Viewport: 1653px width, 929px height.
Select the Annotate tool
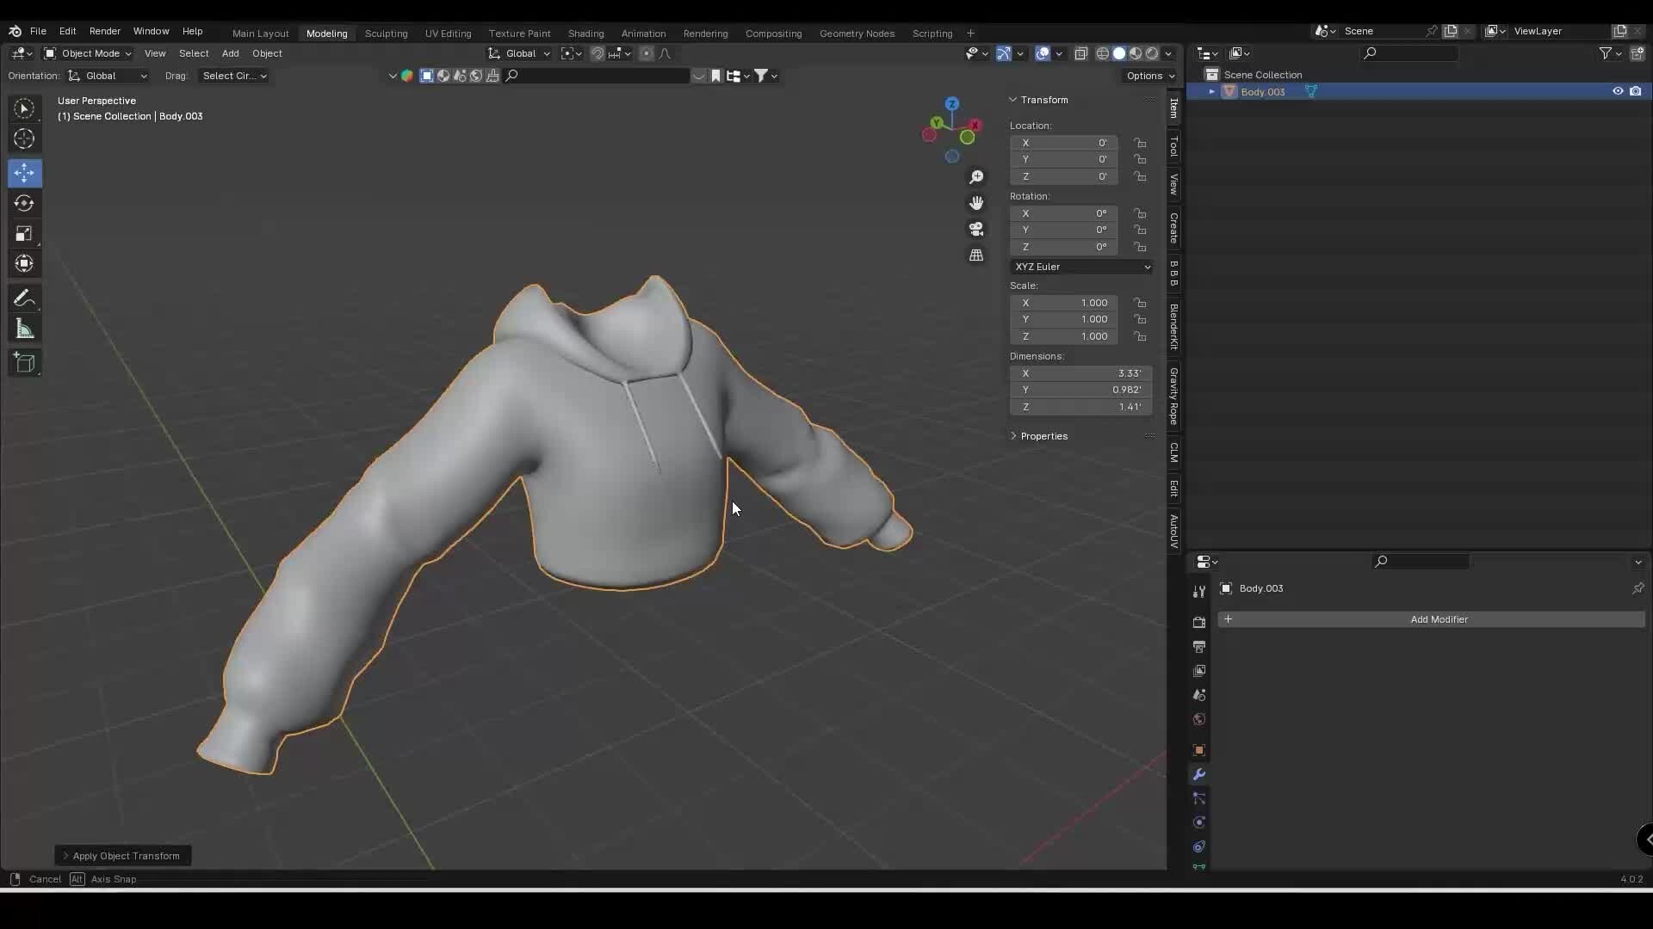(x=24, y=298)
